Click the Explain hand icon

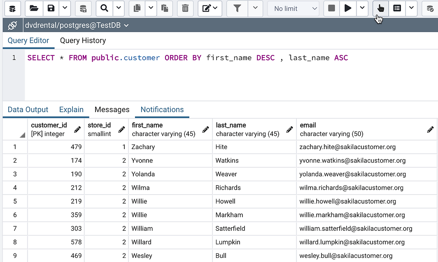(380, 8)
